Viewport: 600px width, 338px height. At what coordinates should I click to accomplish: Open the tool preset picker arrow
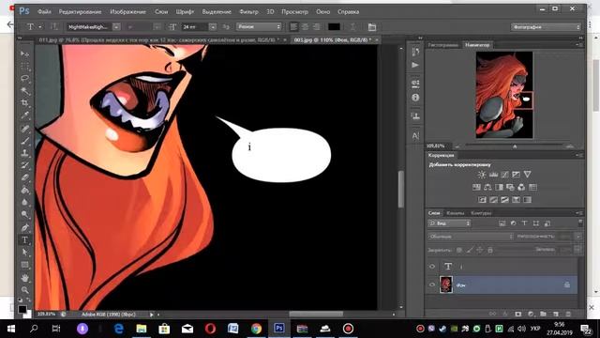(40, 27)
